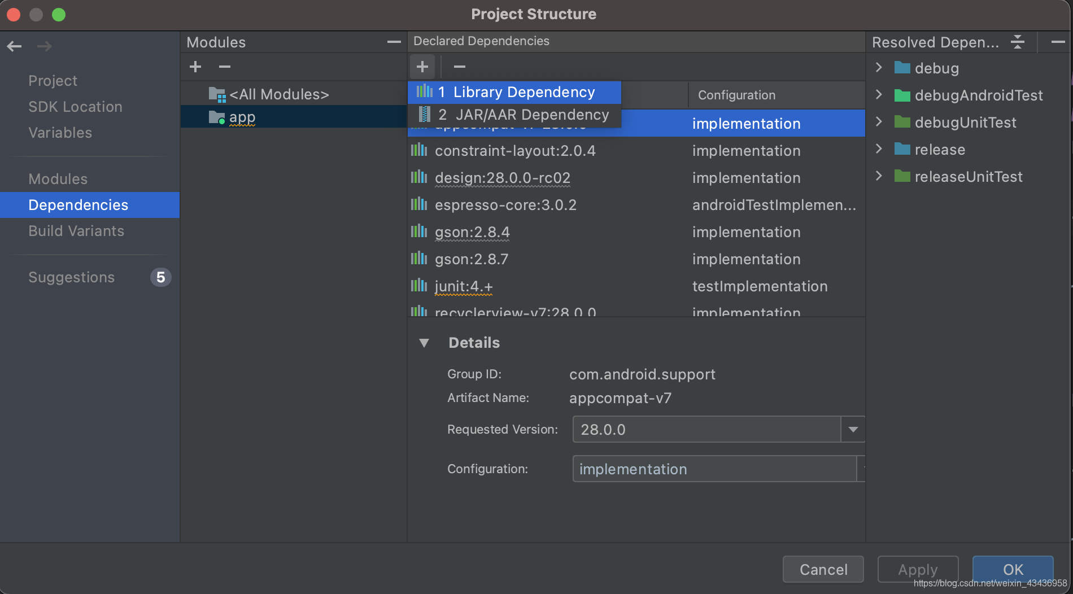
Task: Click the constraint-layout library icon
Action: (419, 150)
